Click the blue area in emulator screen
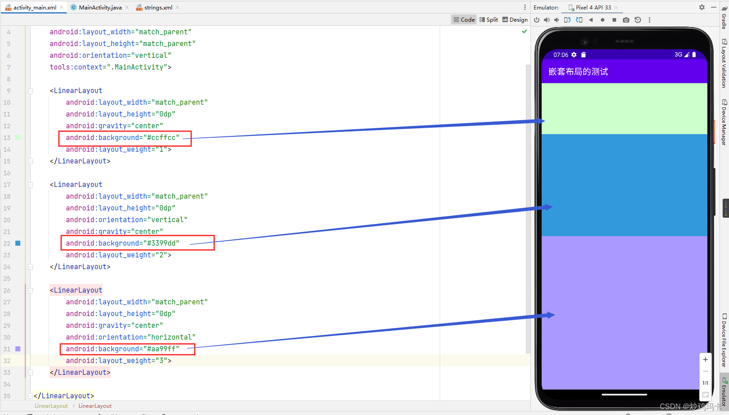Image resolution: width=729 pixels, height=415 pixels. 624,185
